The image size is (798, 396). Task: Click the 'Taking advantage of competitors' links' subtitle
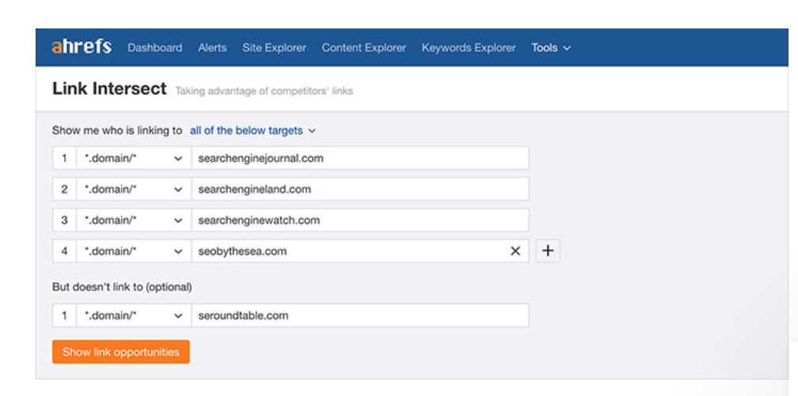coord(263,92)
